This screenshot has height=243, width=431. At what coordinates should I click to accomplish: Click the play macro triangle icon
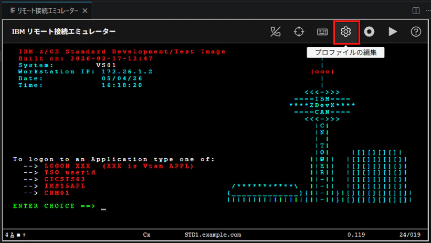point(393,32)
